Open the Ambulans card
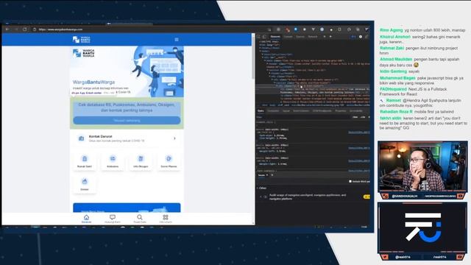471x265 pixels. tap(113, 161)
